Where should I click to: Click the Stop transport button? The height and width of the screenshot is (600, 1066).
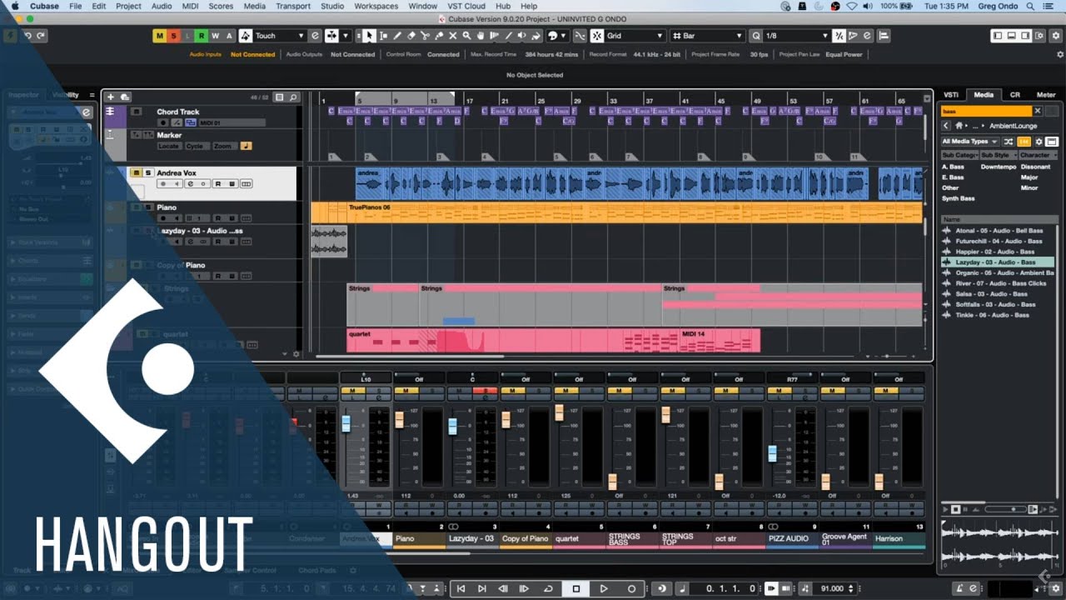[575, 588]
